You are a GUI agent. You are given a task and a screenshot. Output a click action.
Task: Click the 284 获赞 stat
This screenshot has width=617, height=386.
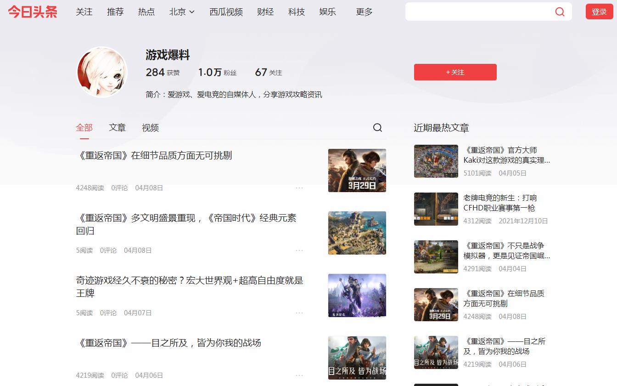pos(163,72)
